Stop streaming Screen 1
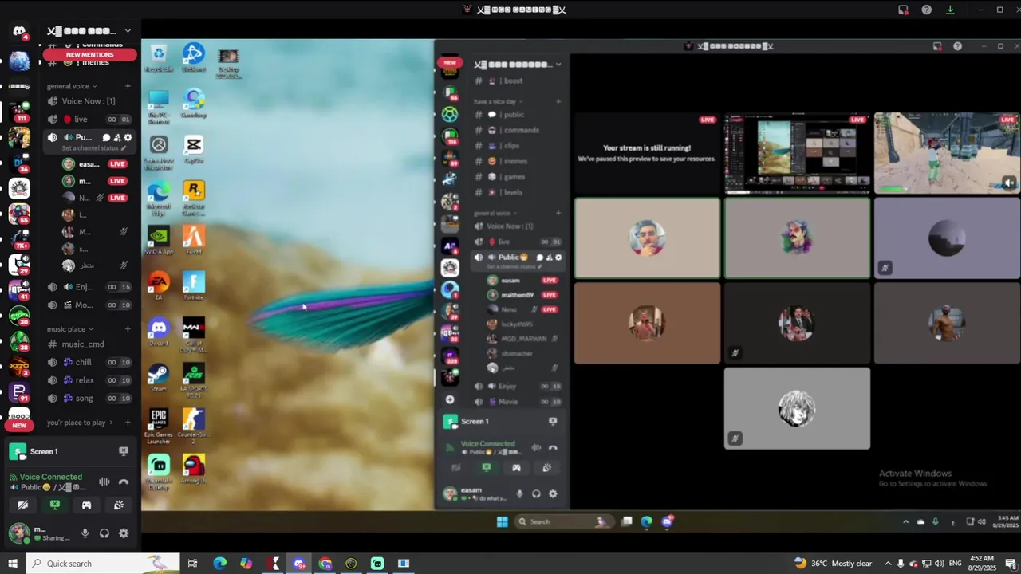The width and height of the screenshot is (1021, 574). tap(124, 451)
